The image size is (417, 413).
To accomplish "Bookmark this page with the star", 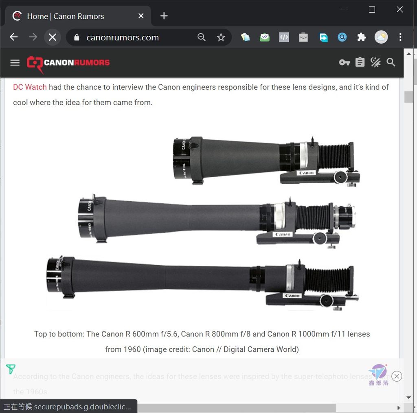I will pyautogui.click(x=221, y=37).
